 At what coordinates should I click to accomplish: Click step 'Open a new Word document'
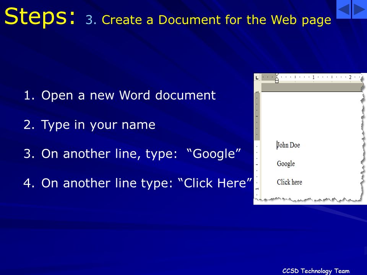tap(128, 95)
